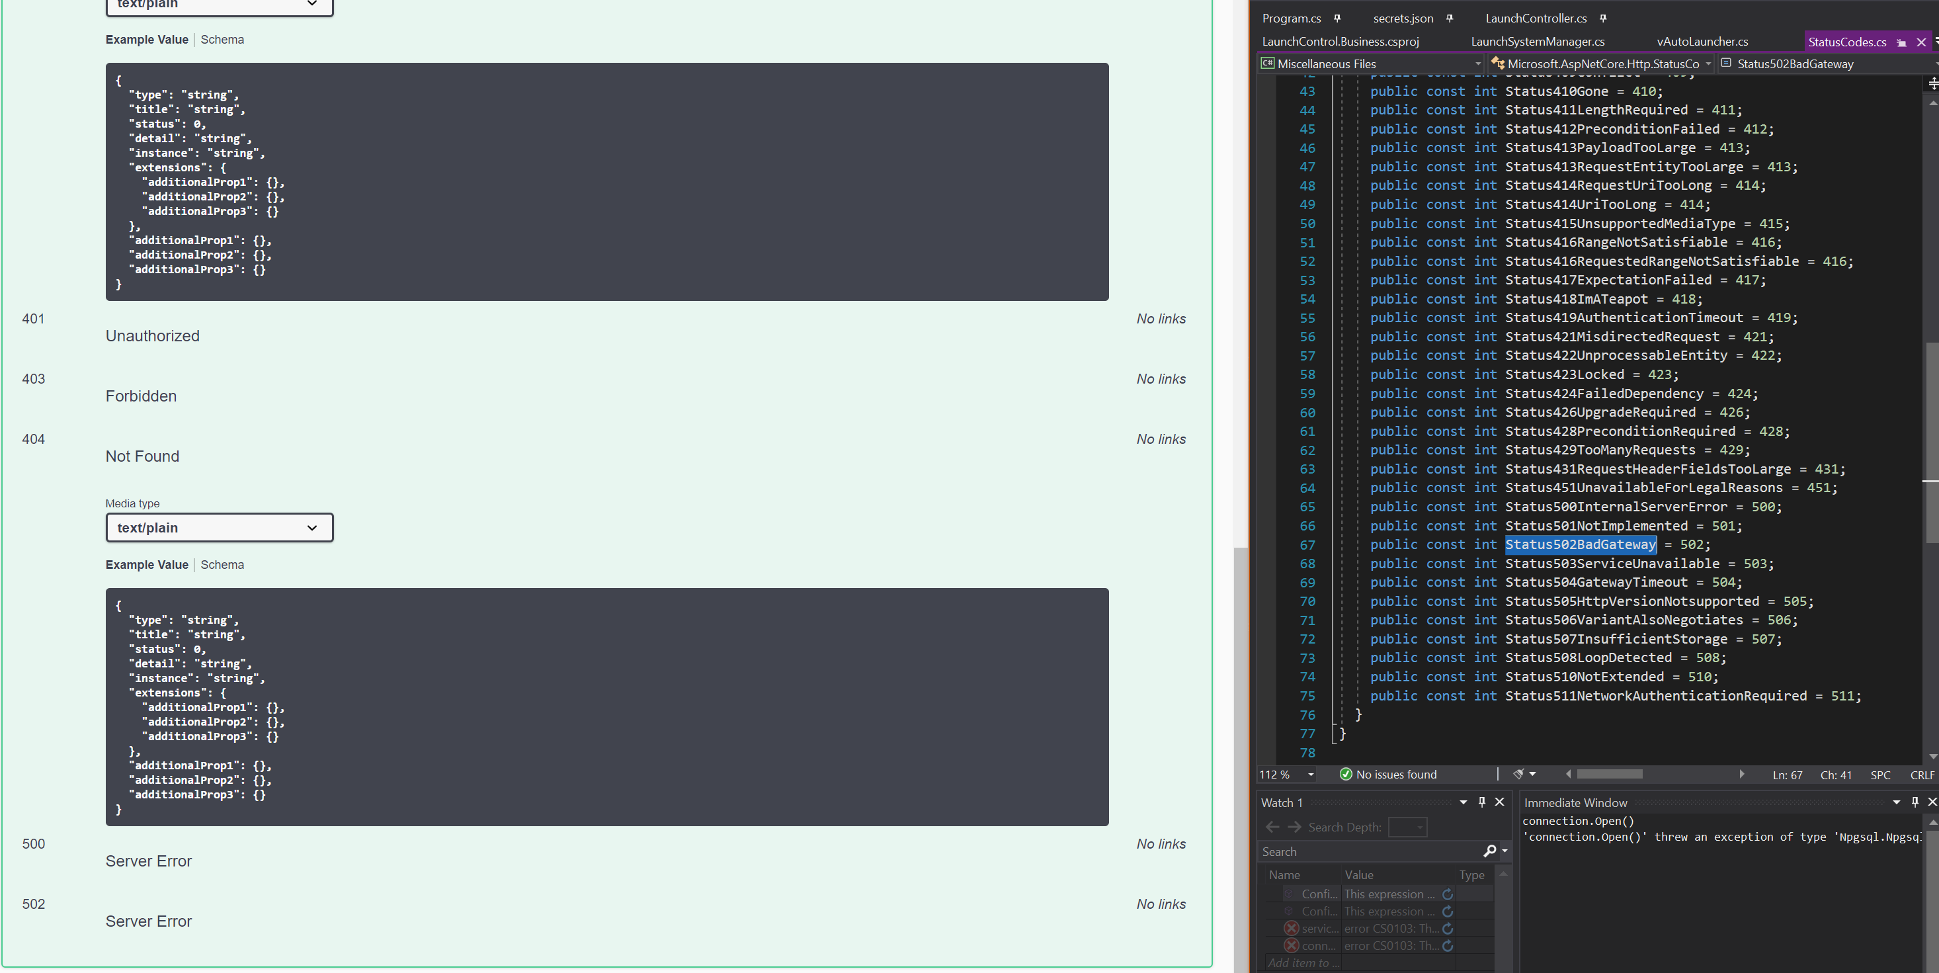
Task: Re-evaluate the first Confi... watch entry
Action: pyautogui.click(x=1447, y=894)
